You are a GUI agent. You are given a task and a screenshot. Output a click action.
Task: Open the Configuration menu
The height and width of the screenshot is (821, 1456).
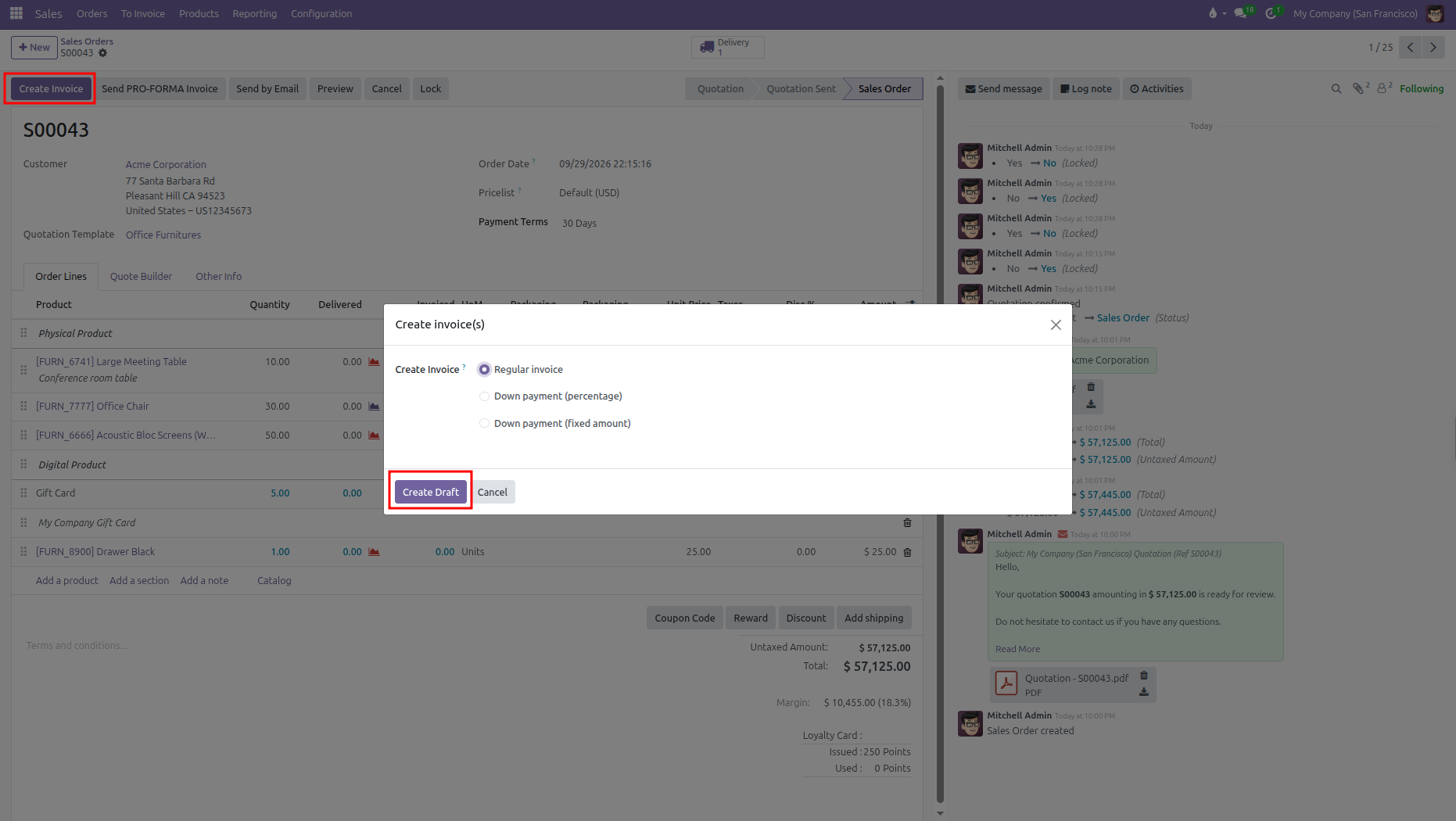[321, 13]
